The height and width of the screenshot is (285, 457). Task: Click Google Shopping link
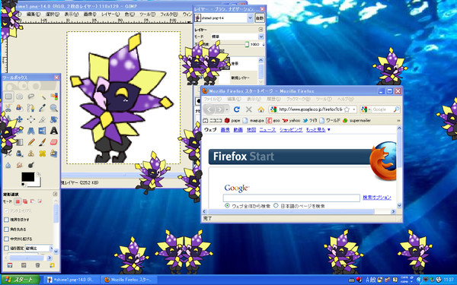pyautogui.click(x=291, y=130)
